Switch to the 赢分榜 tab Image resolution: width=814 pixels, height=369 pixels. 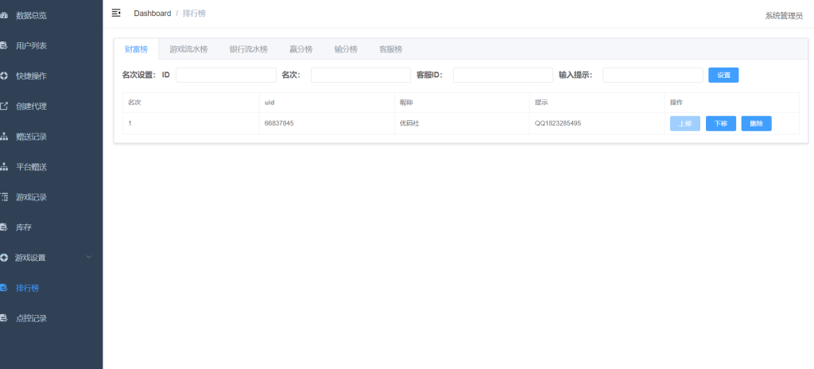301,49
